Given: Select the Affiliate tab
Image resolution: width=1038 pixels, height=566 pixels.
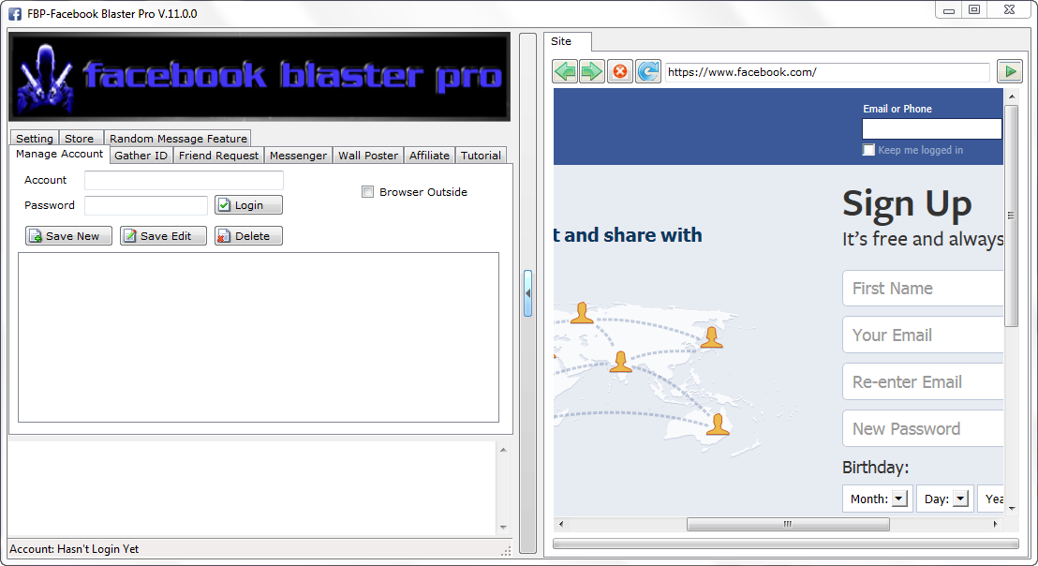Looking at the screenshot, I should [429, 156].
